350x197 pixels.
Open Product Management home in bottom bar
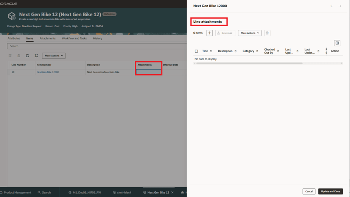(16, 192)
